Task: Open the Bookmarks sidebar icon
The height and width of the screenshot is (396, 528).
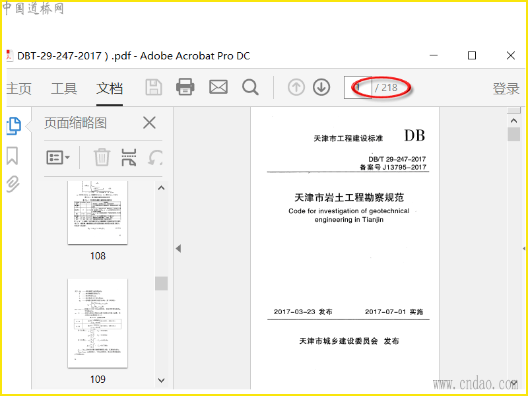Action: (x=12, y=156)
